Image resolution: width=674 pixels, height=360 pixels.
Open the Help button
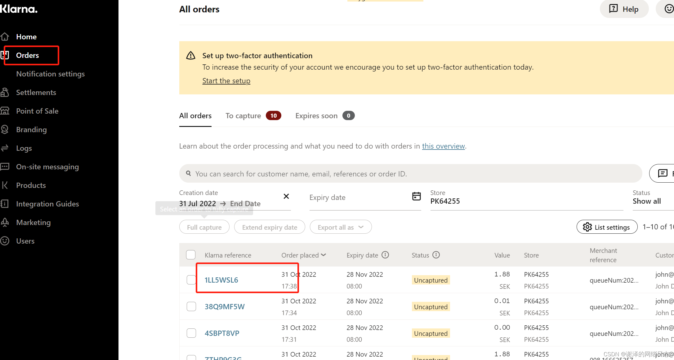click(x=624, y=9)
